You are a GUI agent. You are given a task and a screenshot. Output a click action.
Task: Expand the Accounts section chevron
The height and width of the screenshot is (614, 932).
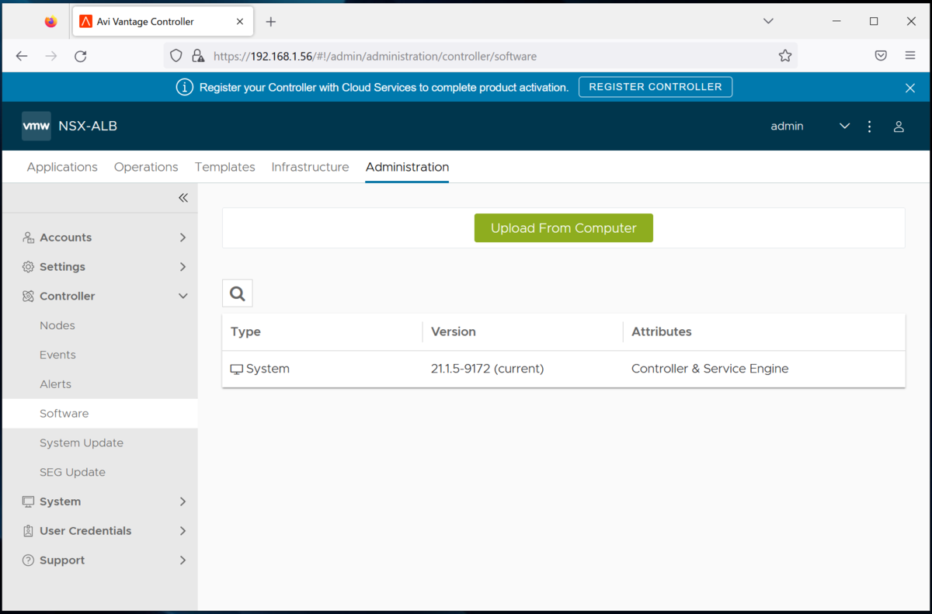coord(183,238)
